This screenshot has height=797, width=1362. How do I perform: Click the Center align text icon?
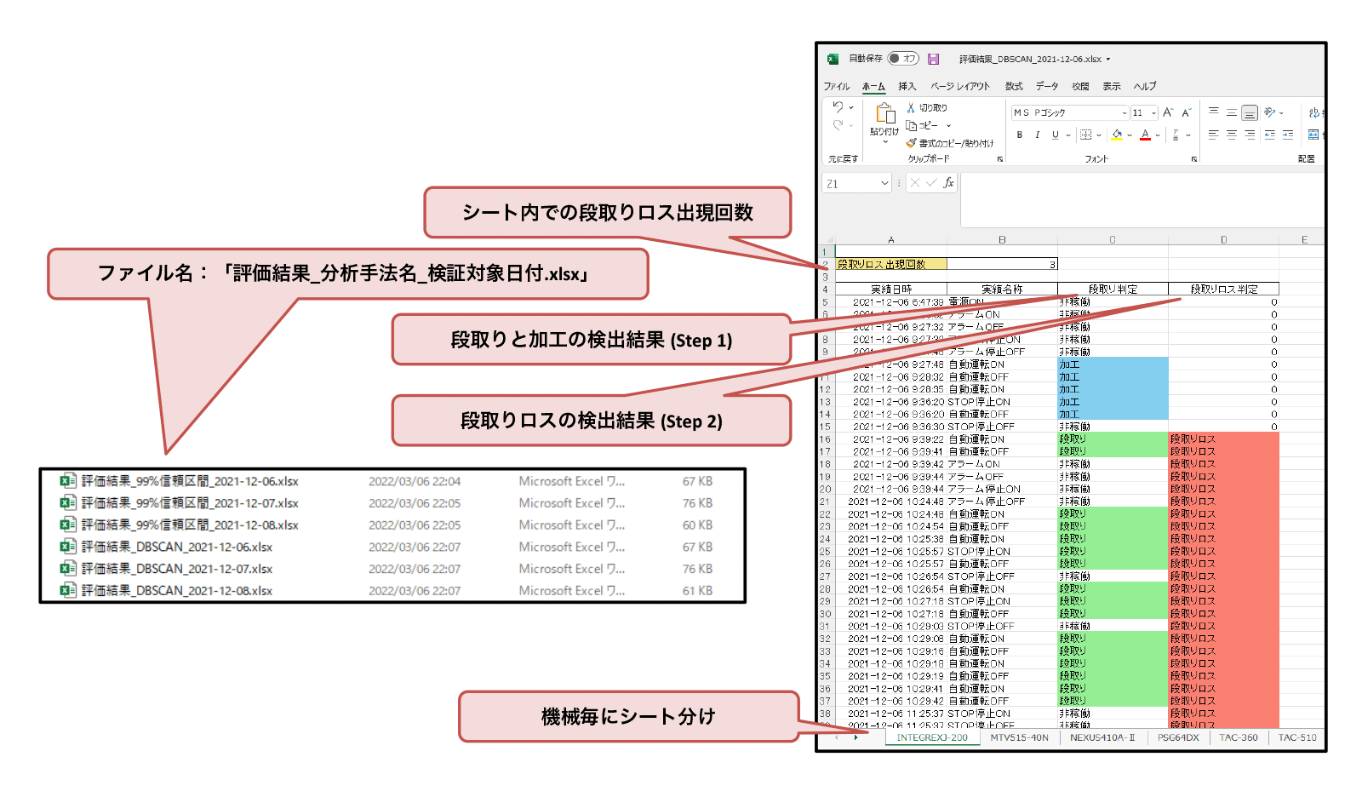[1231, 135]
